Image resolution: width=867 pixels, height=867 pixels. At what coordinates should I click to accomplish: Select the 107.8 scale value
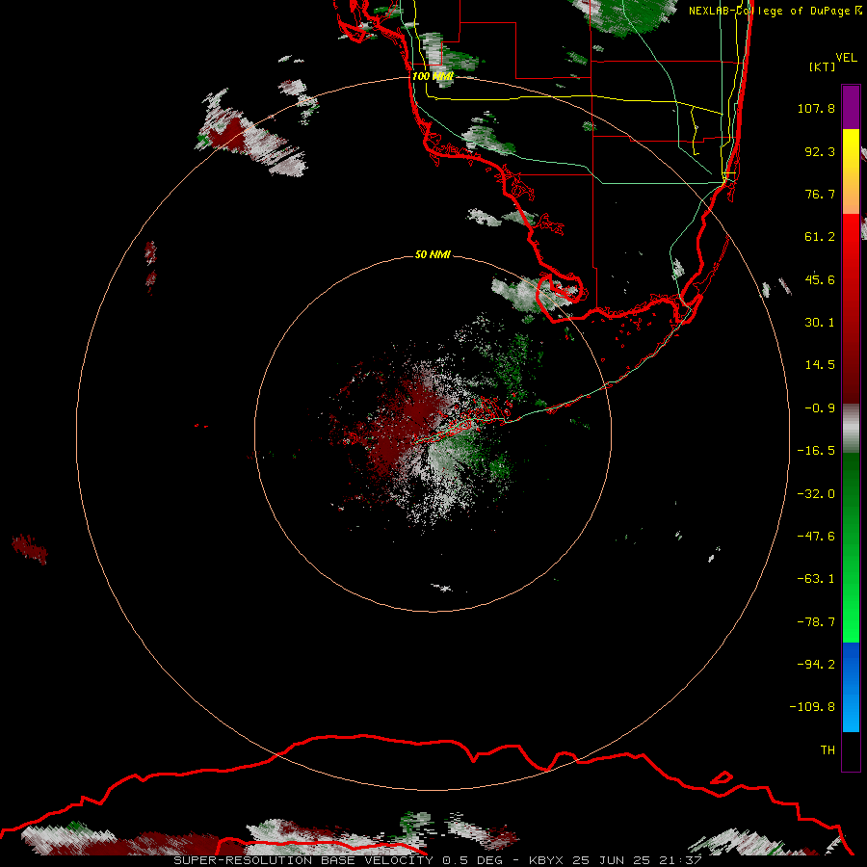click(816, 108)
